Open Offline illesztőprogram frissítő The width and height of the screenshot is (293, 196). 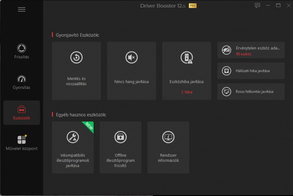tap(121, 147)
